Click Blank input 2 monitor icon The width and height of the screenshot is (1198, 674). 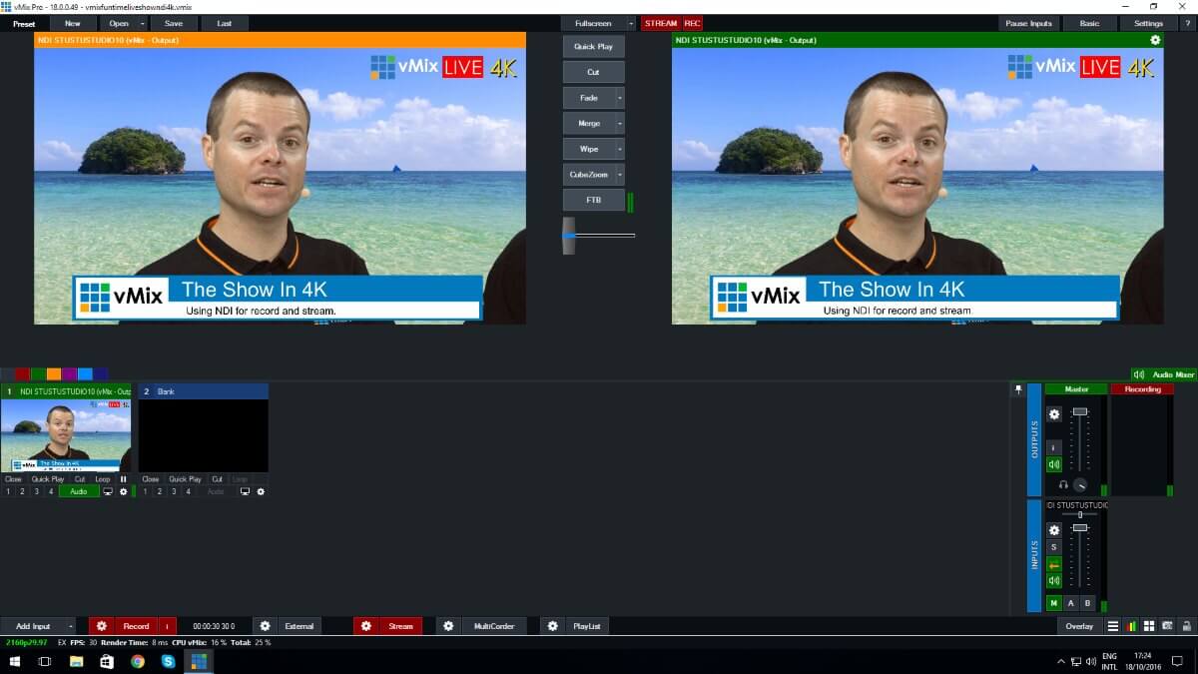[x=245, y=491]
